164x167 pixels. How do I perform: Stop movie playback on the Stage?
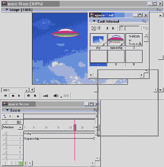13,96
